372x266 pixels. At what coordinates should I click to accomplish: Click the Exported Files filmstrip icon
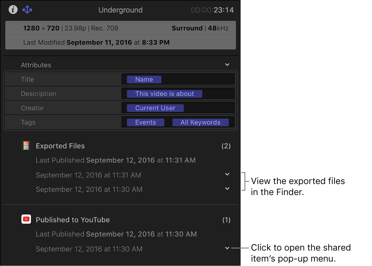(x=26, y=146)
